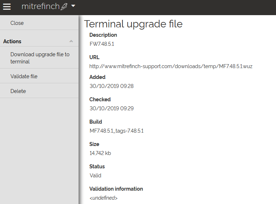Click the Status field label
Screen dimensions: 276x204
coord(97,166)
